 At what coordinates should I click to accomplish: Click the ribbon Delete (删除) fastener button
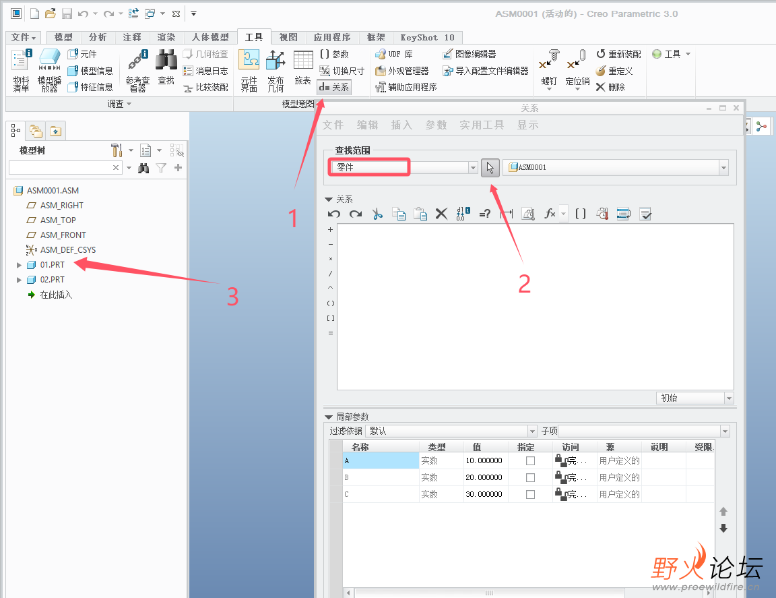coord(610,87)
